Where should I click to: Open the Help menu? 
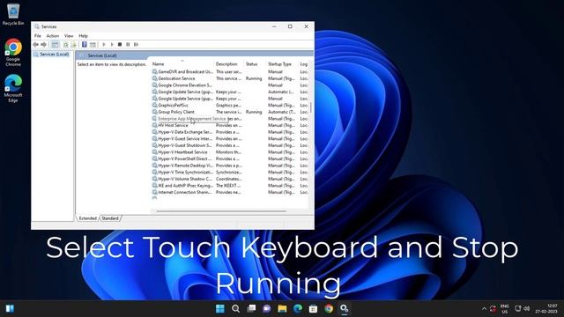click(x=83, y=36)
